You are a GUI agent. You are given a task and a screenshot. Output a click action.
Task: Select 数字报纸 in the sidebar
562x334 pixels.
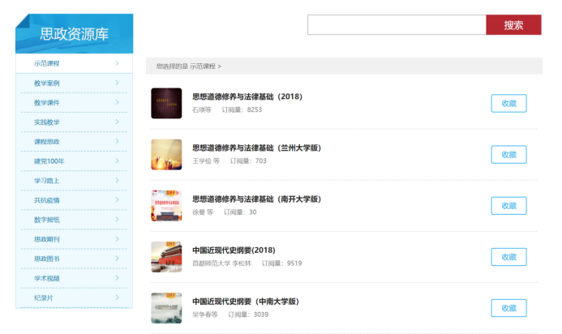pyautogui.click(x=74, y=220)
